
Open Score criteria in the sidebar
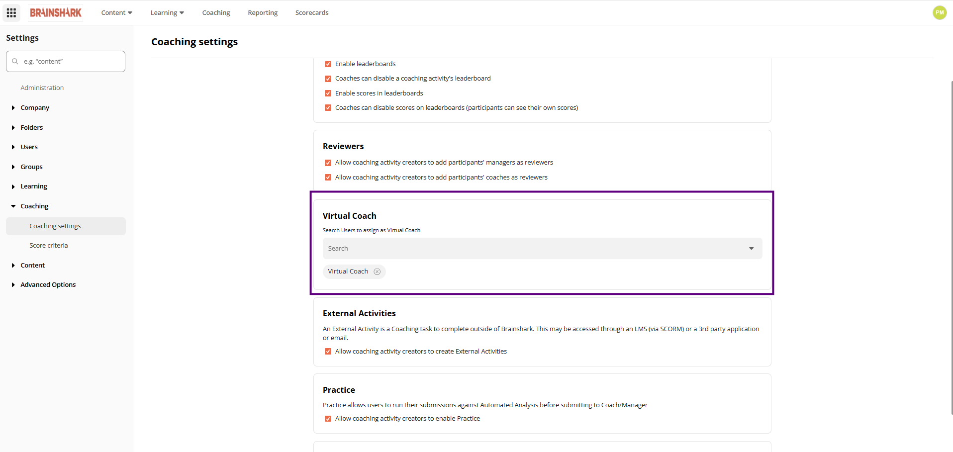49,245
